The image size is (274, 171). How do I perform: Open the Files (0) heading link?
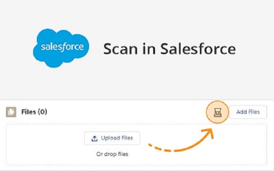(x=34, y=112)
